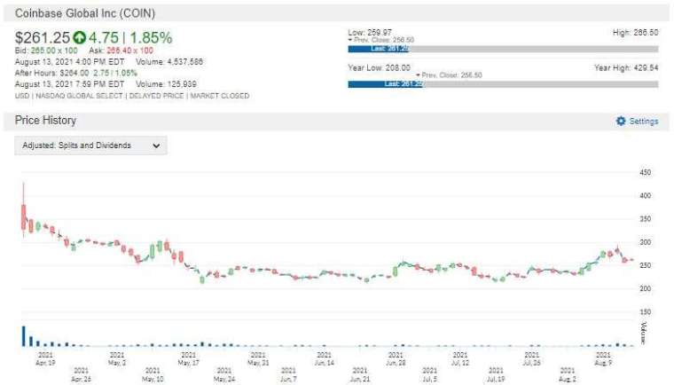Click the day range Last 261.25 bar
The width and height of the screenshot is (674, 385).
tap(378, 49)
